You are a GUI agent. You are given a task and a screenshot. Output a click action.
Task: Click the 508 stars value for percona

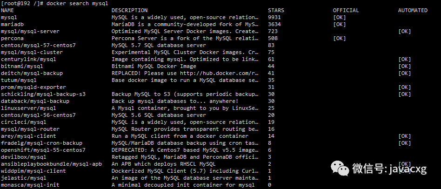coord(273,38)
